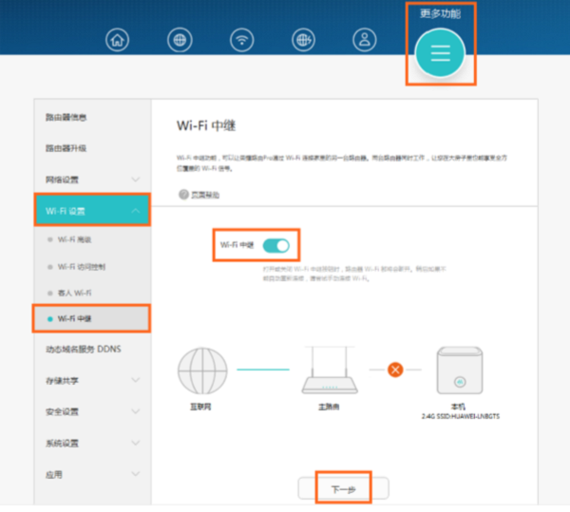This screenshot has width=570, height=512.
Task: Collapse the Wi-Fi 设置 sidebar section
Action: (x=92, y=210)
